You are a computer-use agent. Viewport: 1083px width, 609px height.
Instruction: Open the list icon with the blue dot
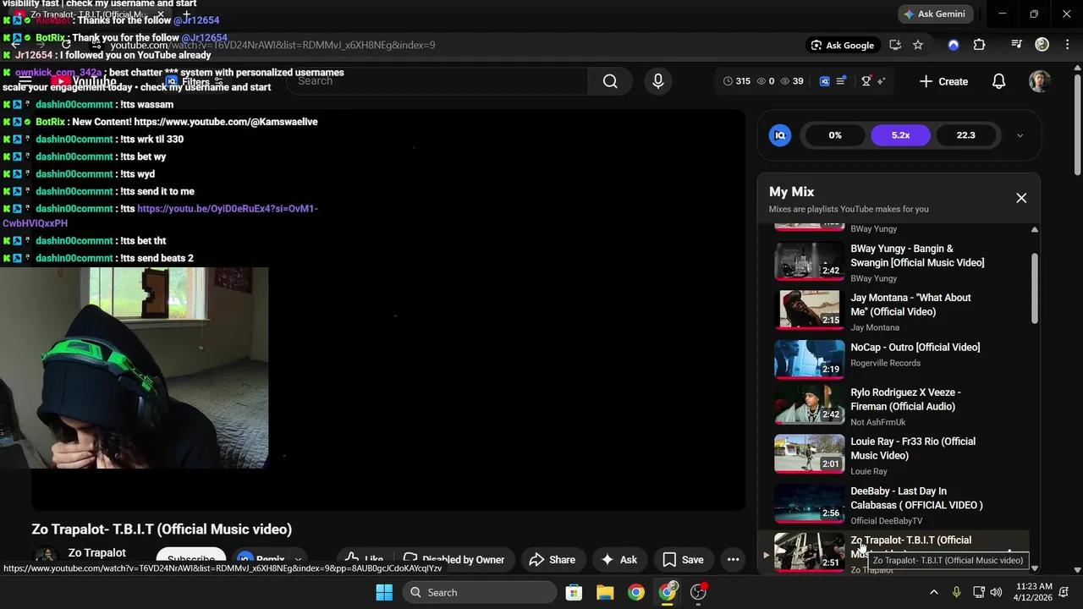pos(841,81)
